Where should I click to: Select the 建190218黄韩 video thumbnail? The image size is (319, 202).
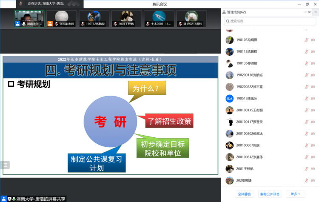click(x=191, y=18)
